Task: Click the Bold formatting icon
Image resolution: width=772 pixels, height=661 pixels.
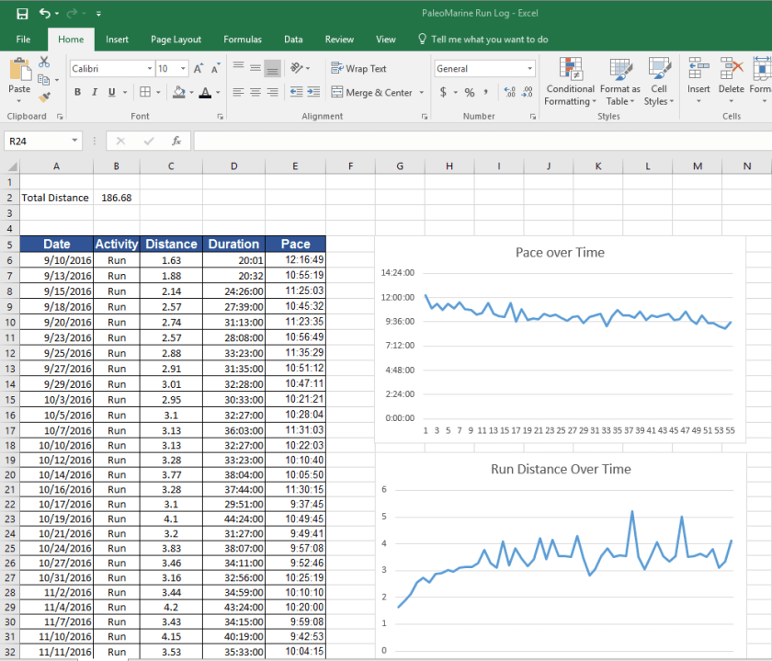Action: coord(77,92)
